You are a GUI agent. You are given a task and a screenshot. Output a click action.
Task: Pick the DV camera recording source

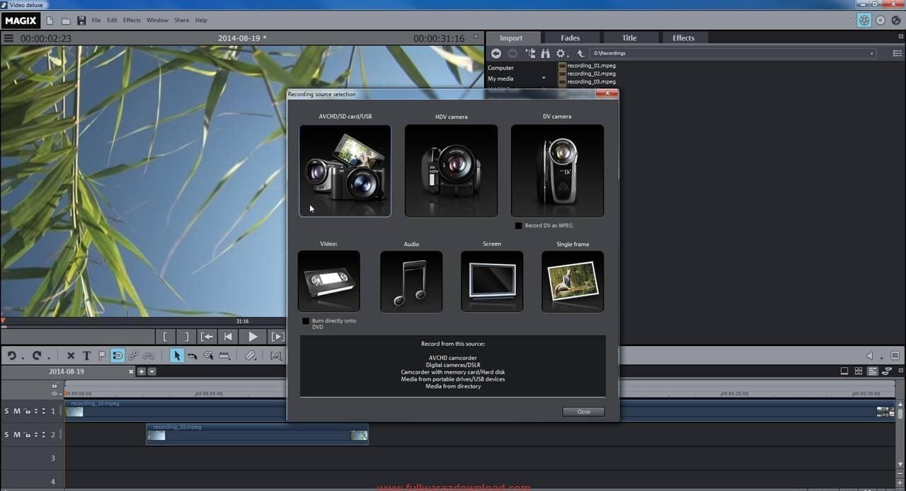557,171
